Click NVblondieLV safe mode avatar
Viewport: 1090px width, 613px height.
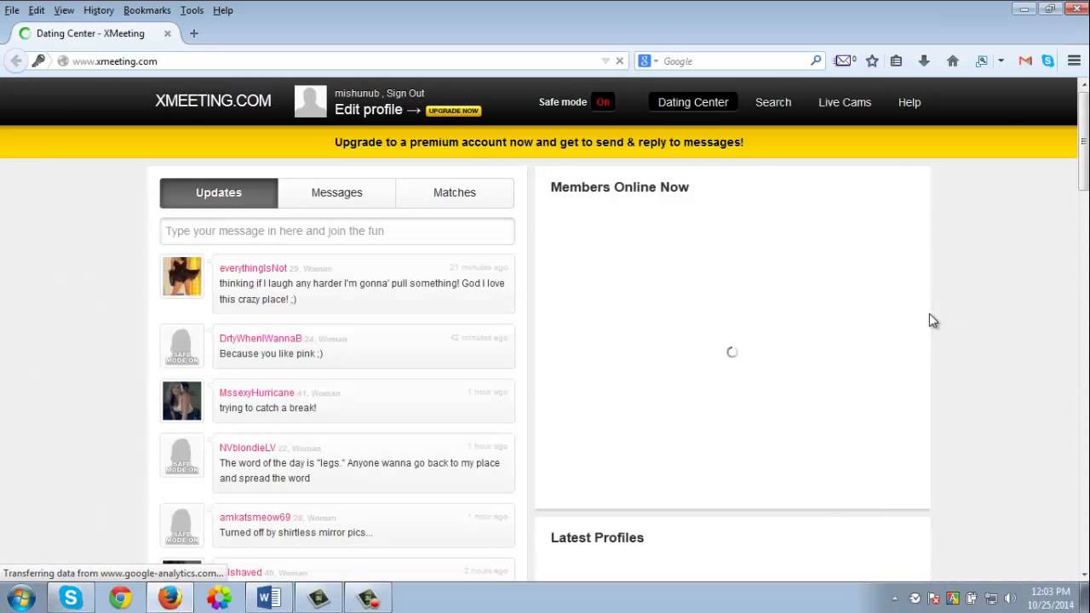click(x=182, y=455)
